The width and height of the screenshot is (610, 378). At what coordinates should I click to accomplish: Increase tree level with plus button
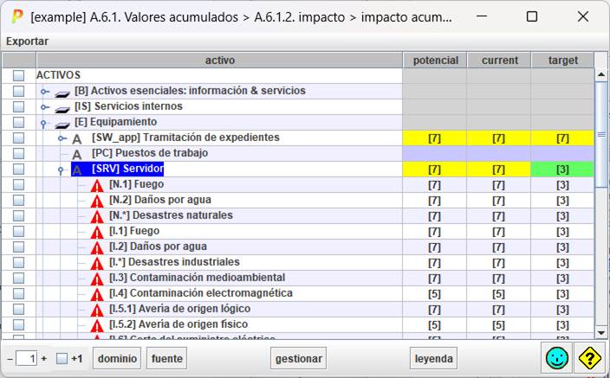click(44, 359)
